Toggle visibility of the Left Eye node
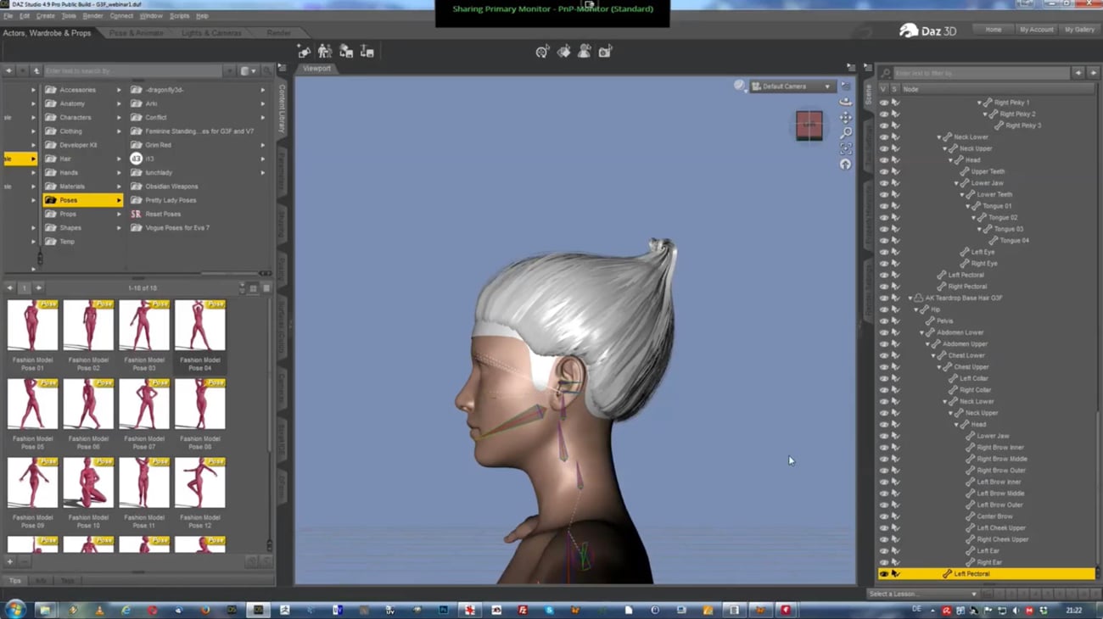1103x619 pixels. point(884,252)
